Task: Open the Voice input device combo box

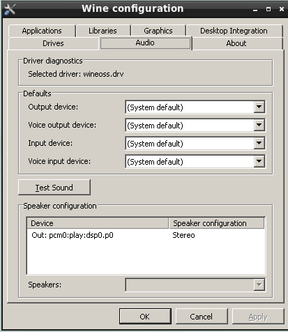Action: pos(195,162)
